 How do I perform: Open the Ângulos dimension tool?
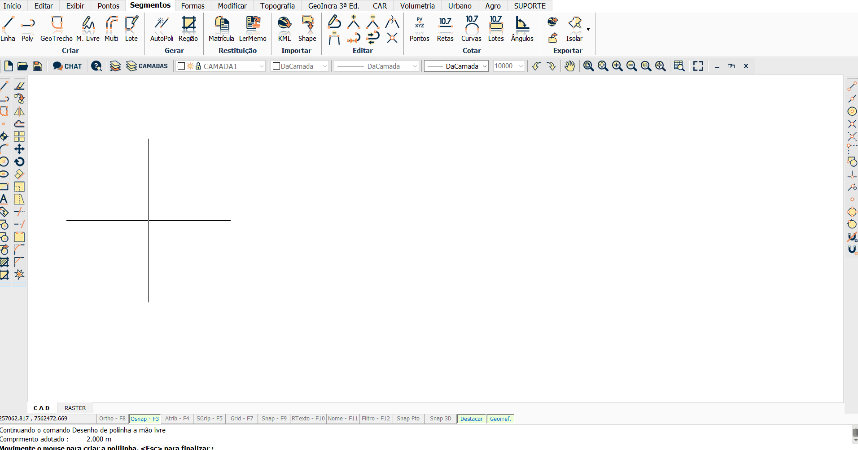522,29
